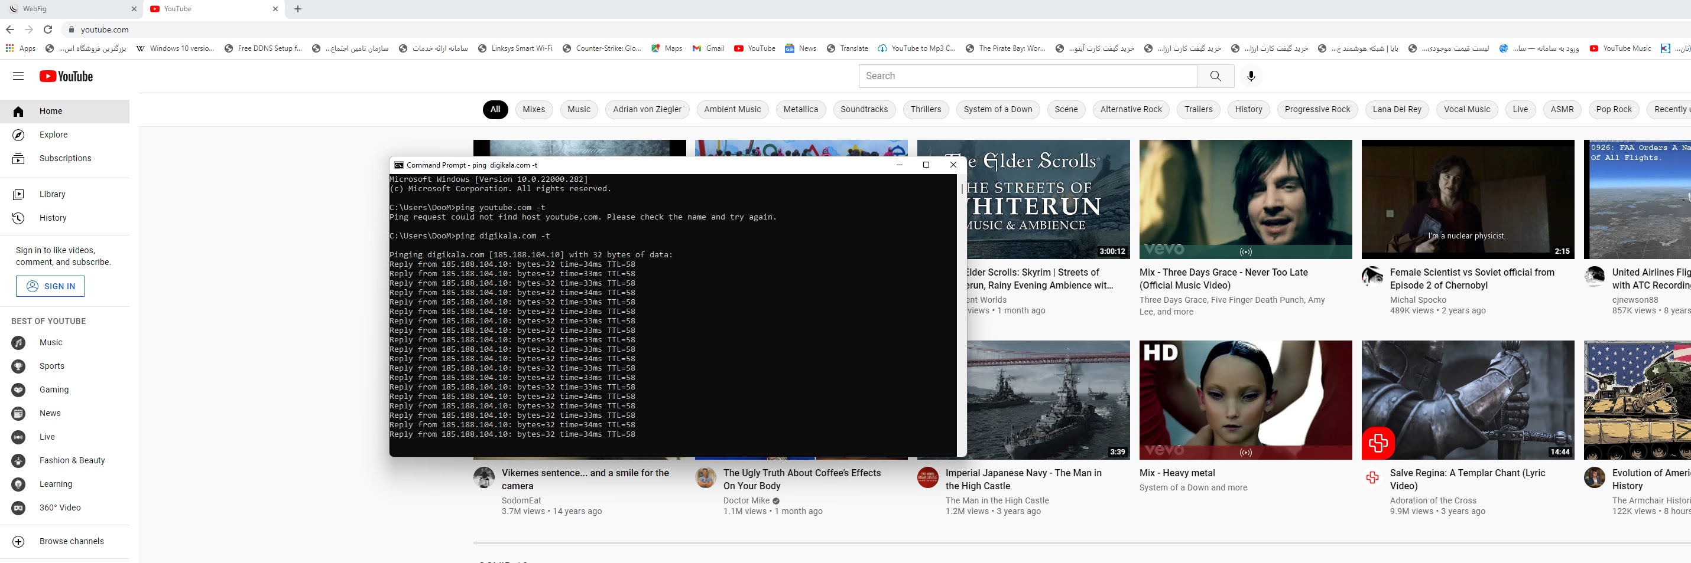Select the Adrian von Ziegler chip

(x=647, y=109)
